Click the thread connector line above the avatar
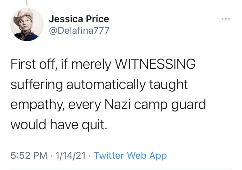The width and height of the screenshot is (242, 170). click(x=27, y=3)
